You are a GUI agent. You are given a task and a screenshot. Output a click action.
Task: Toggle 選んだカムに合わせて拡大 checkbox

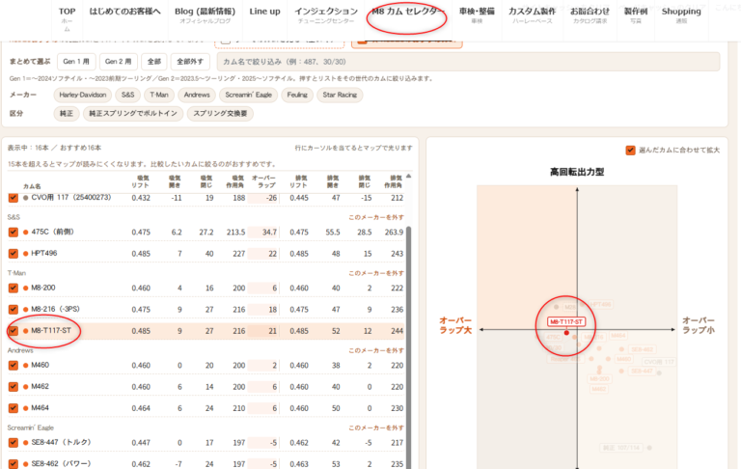[x=630, y=151]
